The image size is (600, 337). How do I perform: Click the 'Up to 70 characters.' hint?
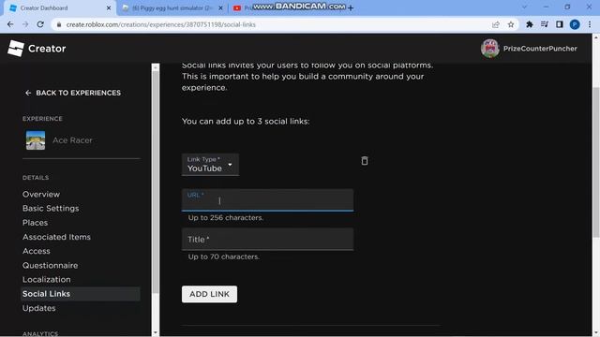[223, 256]
